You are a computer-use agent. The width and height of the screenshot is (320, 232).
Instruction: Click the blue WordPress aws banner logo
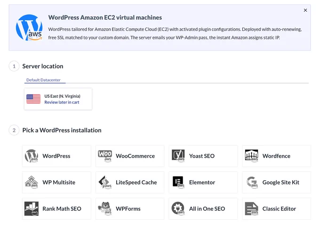pos(29,28)
